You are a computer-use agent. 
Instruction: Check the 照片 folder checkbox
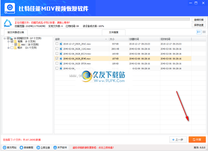(x=12, y=48)
